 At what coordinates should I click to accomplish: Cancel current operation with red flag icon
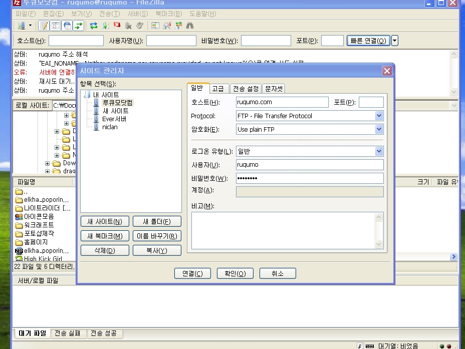pos(117,25)
